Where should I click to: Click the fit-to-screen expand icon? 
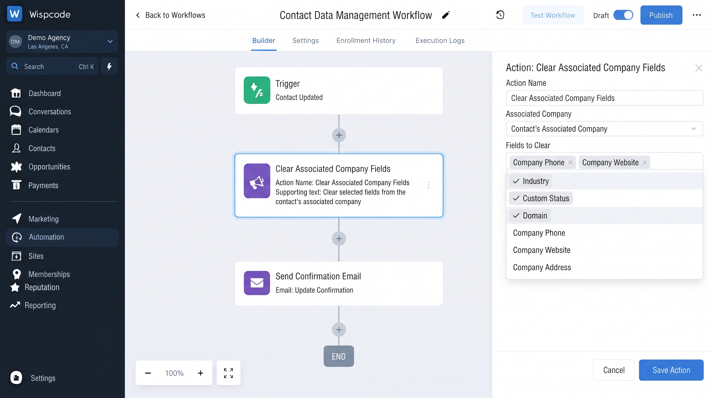(228, 373)
